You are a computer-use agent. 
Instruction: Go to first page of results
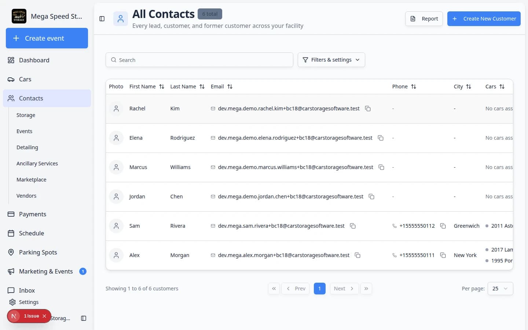click(x=274, y=289)
